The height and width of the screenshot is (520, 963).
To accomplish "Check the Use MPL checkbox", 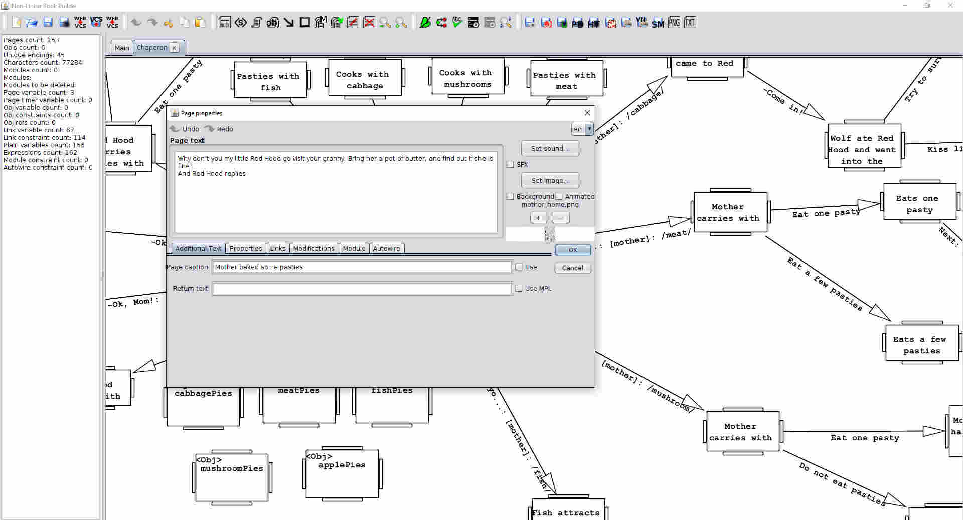I will pyautogui.click(x=519, y=288).
